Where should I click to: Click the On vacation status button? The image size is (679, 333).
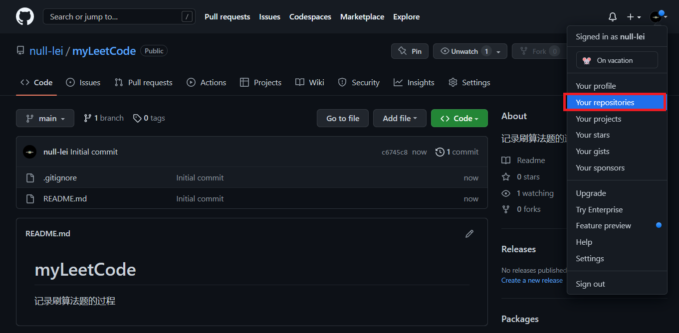(617, 60)
